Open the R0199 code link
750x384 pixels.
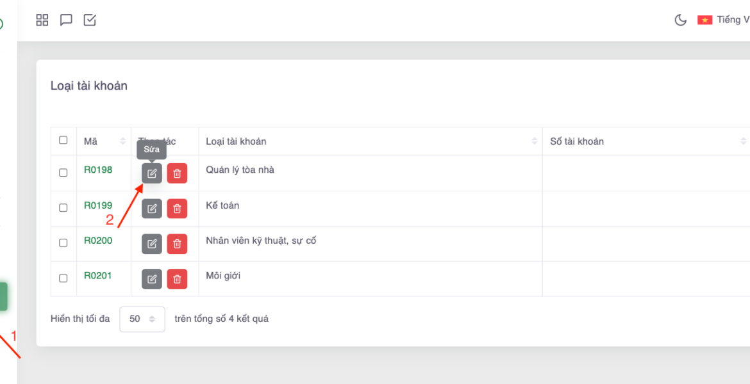[98, 205]
